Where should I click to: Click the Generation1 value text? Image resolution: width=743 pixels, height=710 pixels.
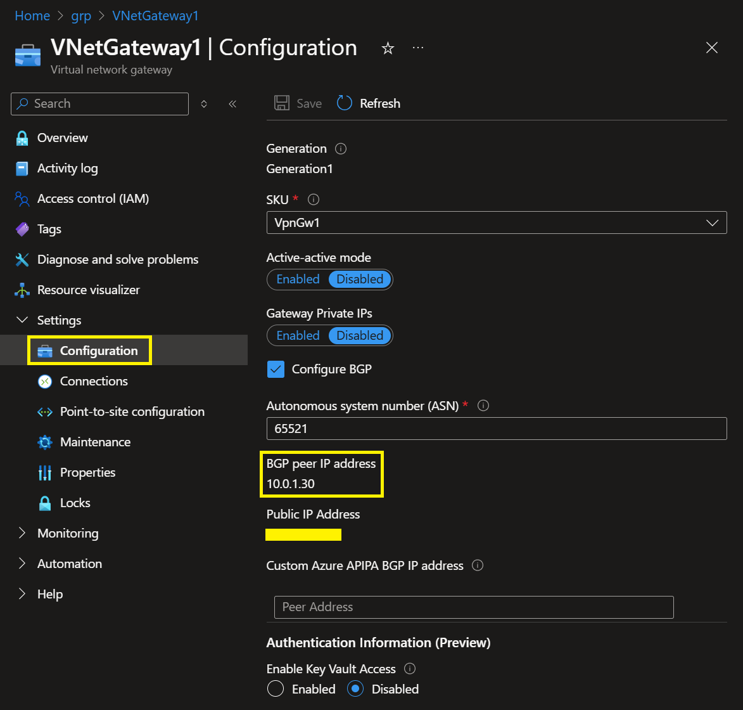pos(300,169)
